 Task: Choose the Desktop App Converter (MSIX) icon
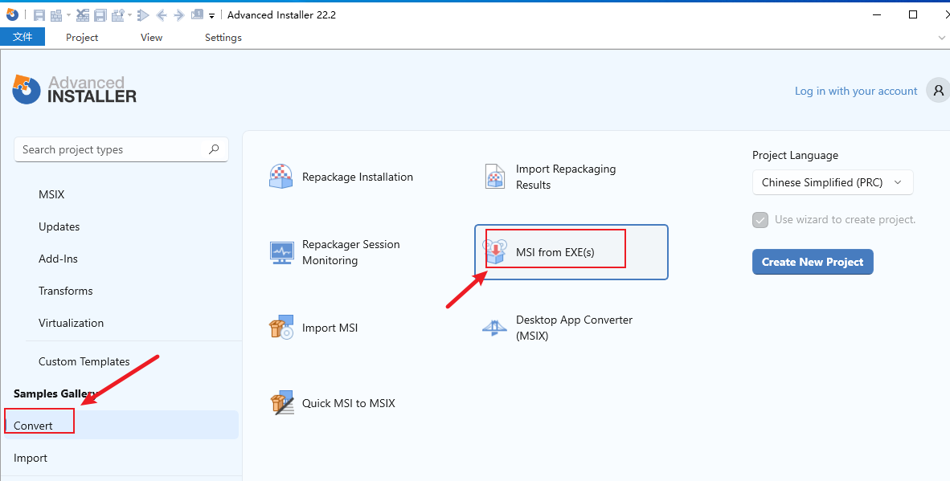pos(494,328)
